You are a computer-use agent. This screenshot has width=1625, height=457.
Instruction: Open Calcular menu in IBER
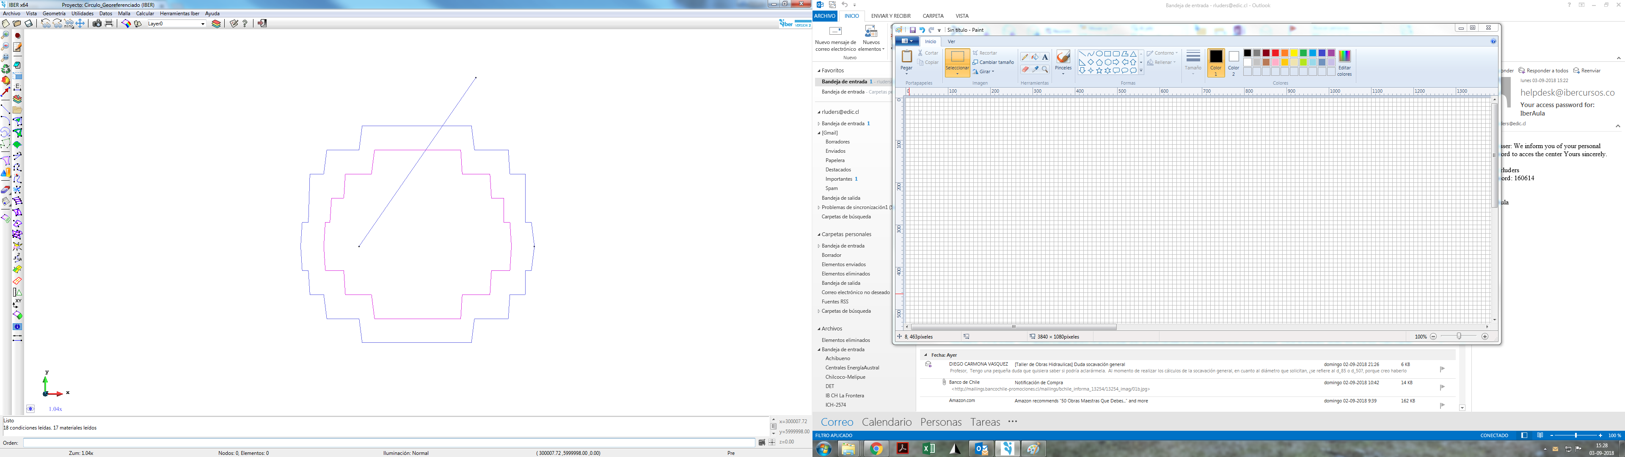[145, 13]
